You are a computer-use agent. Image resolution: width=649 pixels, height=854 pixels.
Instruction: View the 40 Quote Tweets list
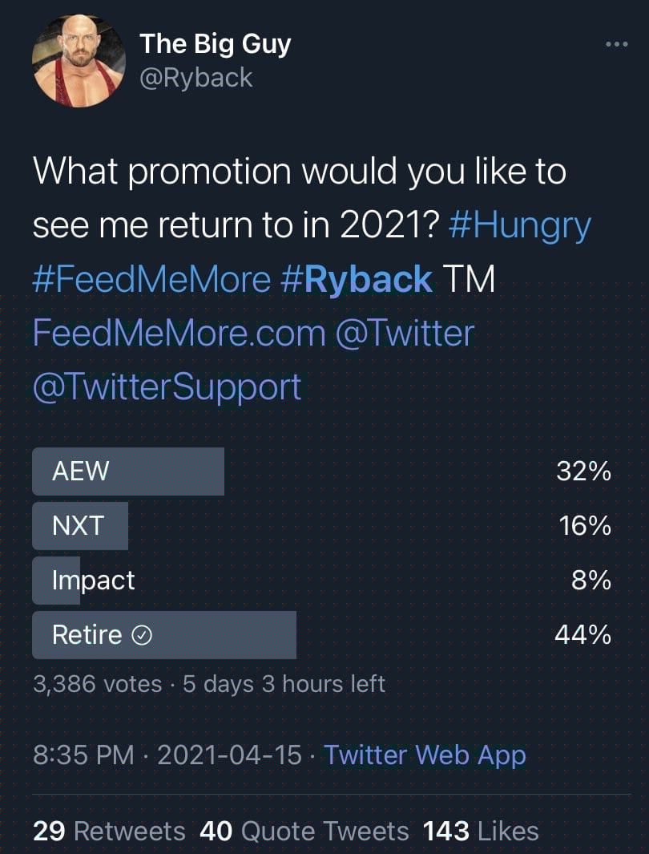[304, 832]
